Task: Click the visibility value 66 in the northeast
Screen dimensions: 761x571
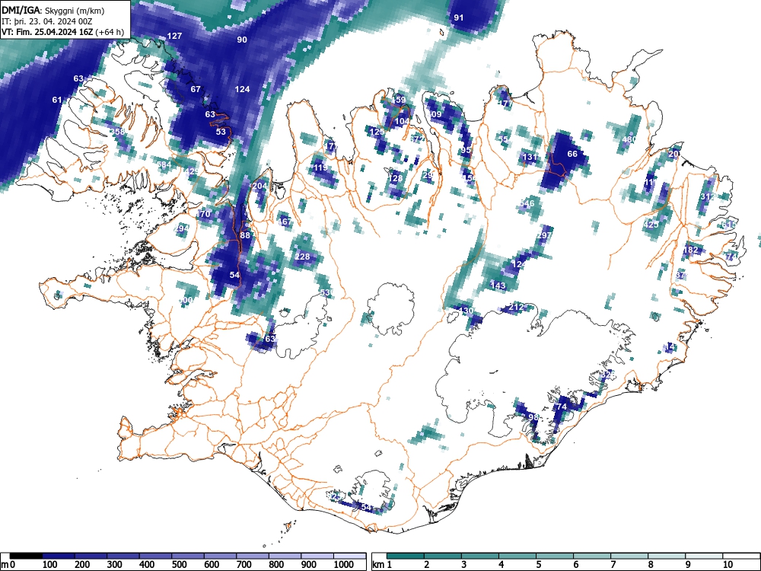Action: point(572,154)
